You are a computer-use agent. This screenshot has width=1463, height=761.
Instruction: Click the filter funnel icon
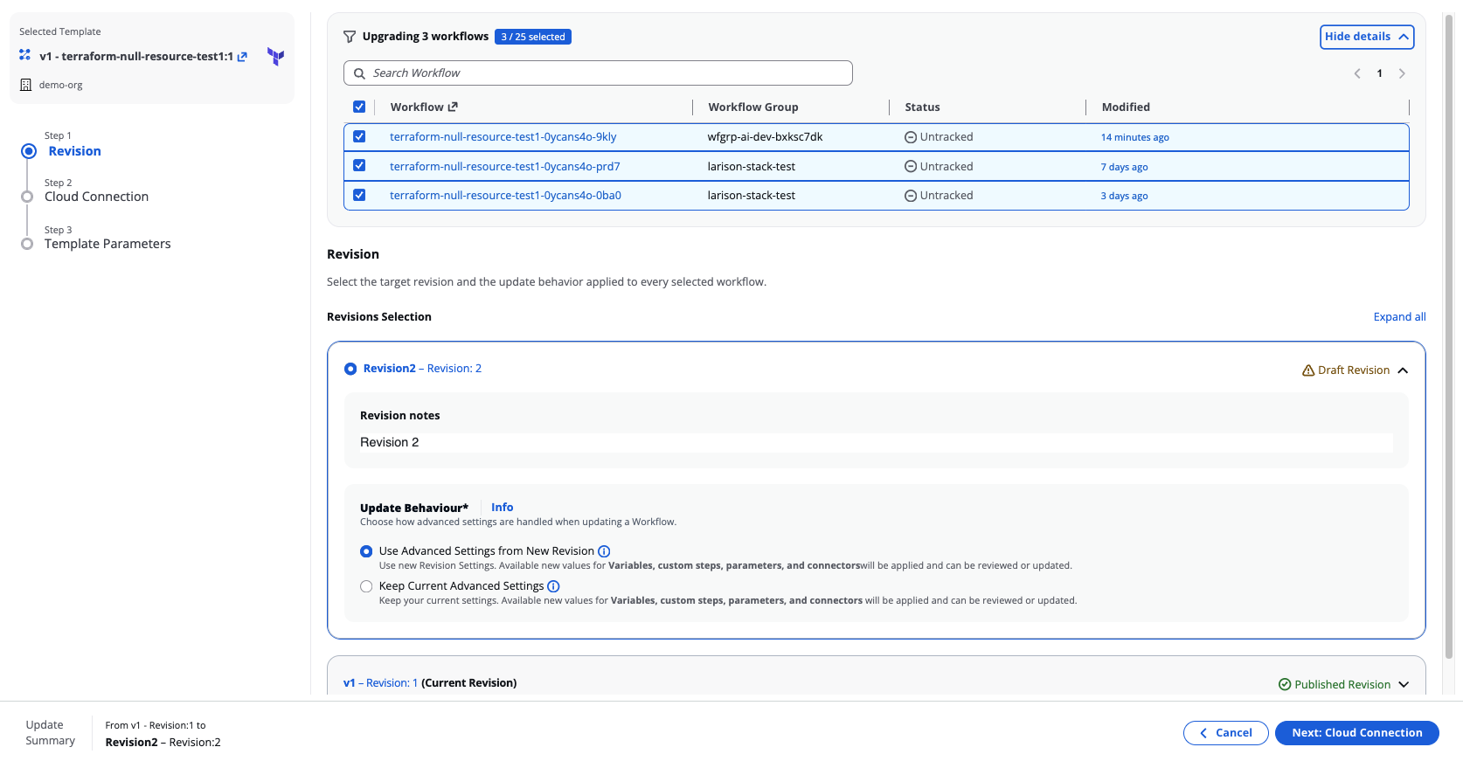coord(350,37)
